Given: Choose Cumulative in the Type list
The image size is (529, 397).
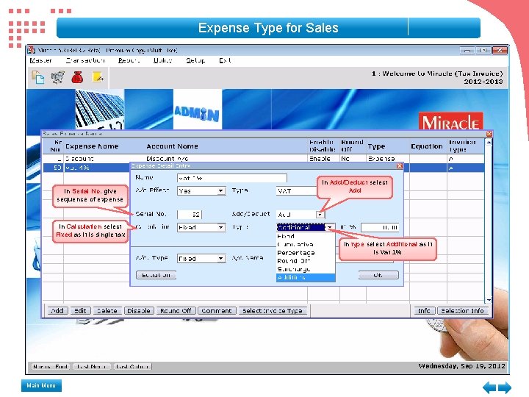Looking at the screenshot, I should 306,244.
